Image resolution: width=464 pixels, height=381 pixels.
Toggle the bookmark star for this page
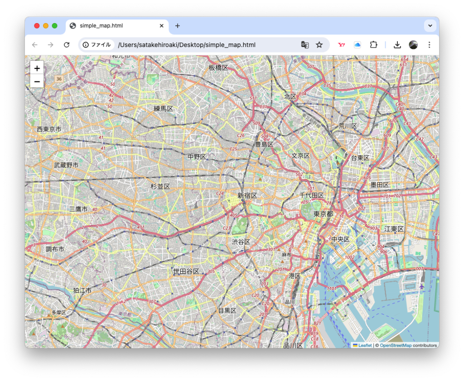point(319,45)
